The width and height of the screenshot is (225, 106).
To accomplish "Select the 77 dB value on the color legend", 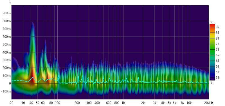I will [217, 44].
